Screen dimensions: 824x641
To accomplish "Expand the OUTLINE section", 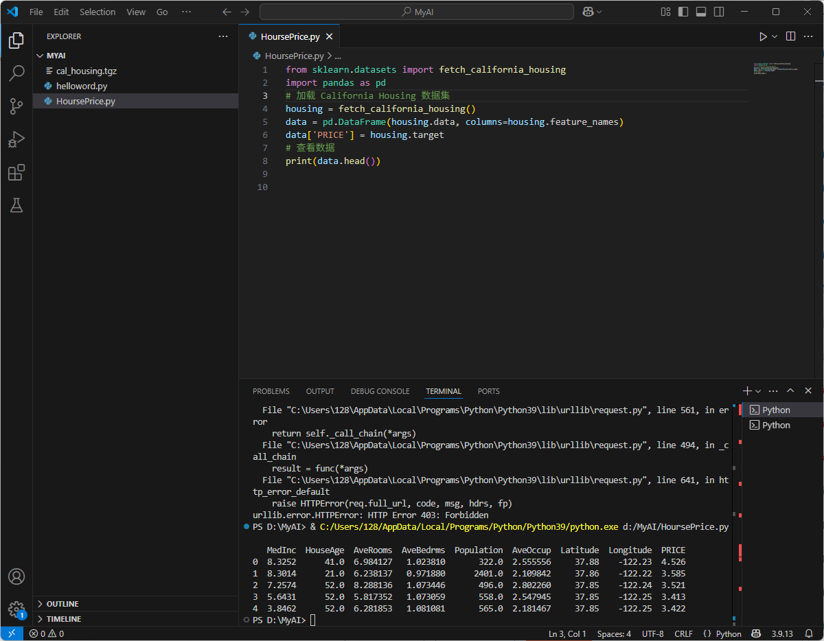I will coord(62,604).
